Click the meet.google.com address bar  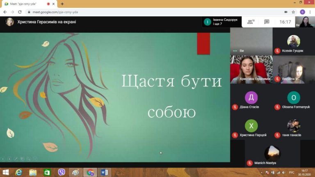[x=123, y=12]
